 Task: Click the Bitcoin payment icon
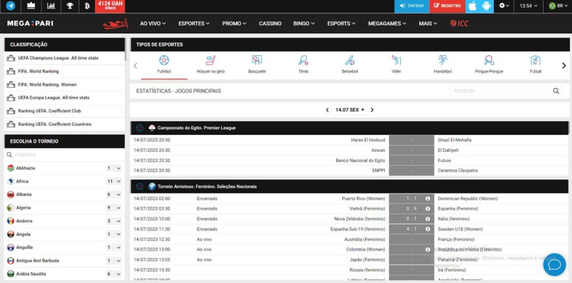(87, 6)
